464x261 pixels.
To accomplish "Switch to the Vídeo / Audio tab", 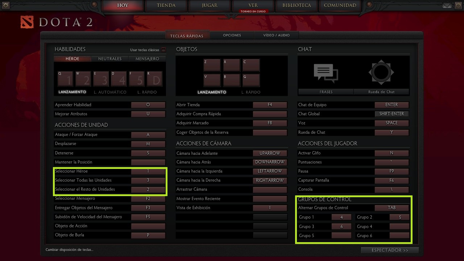I will point(276,35).
